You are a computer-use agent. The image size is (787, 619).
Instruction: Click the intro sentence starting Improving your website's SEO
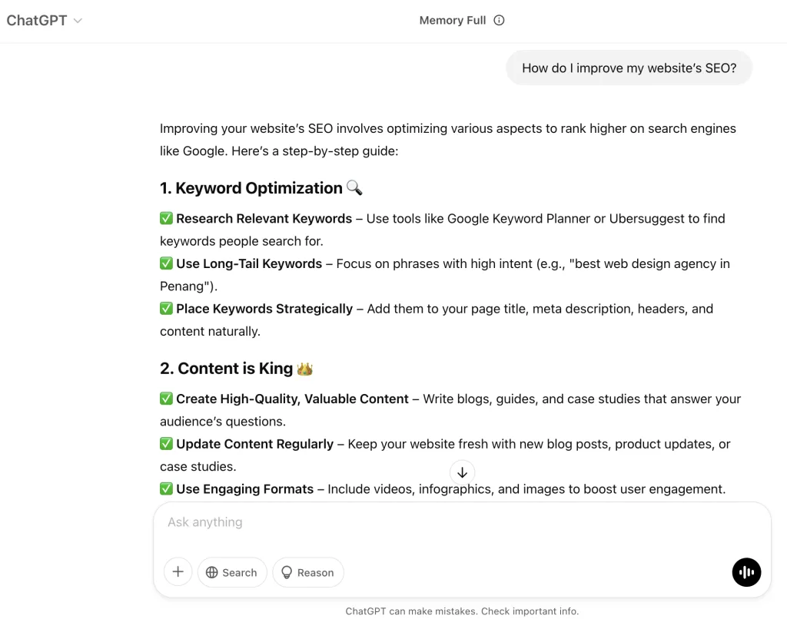(x=448, y=140)
